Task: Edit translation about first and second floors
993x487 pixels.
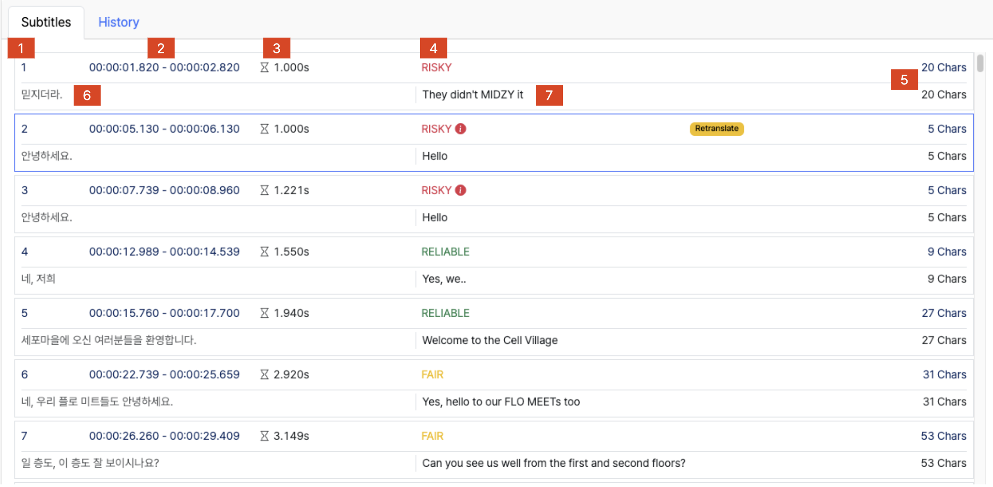Action: click(554, 463)
